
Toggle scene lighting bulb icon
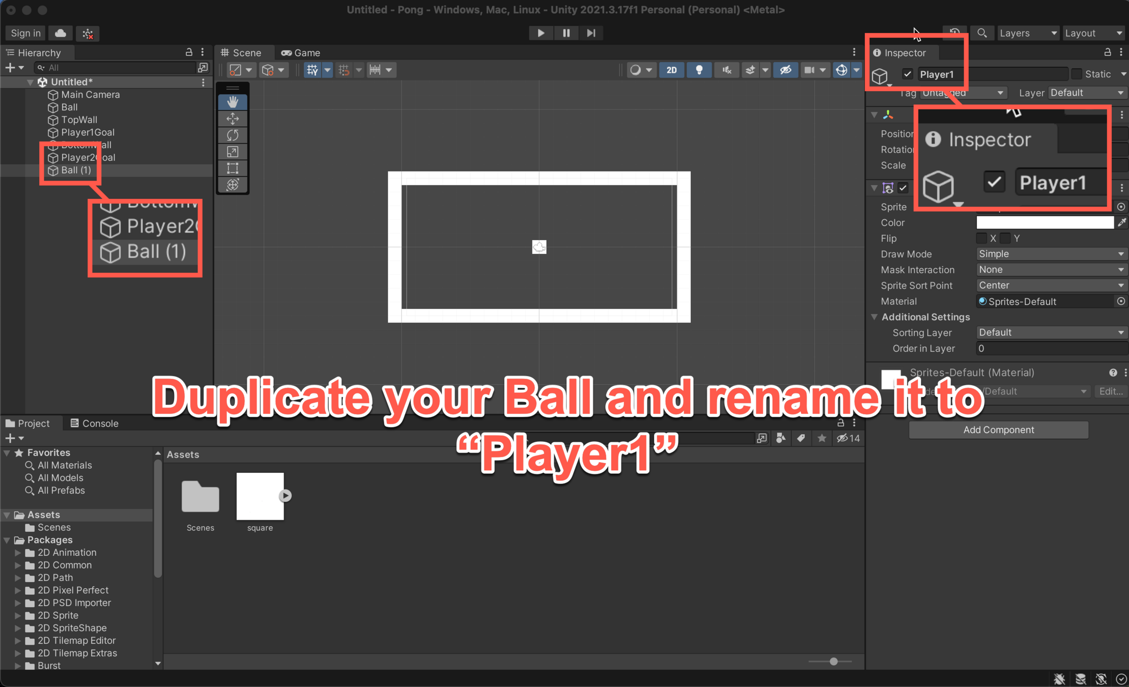pos(699,70)
